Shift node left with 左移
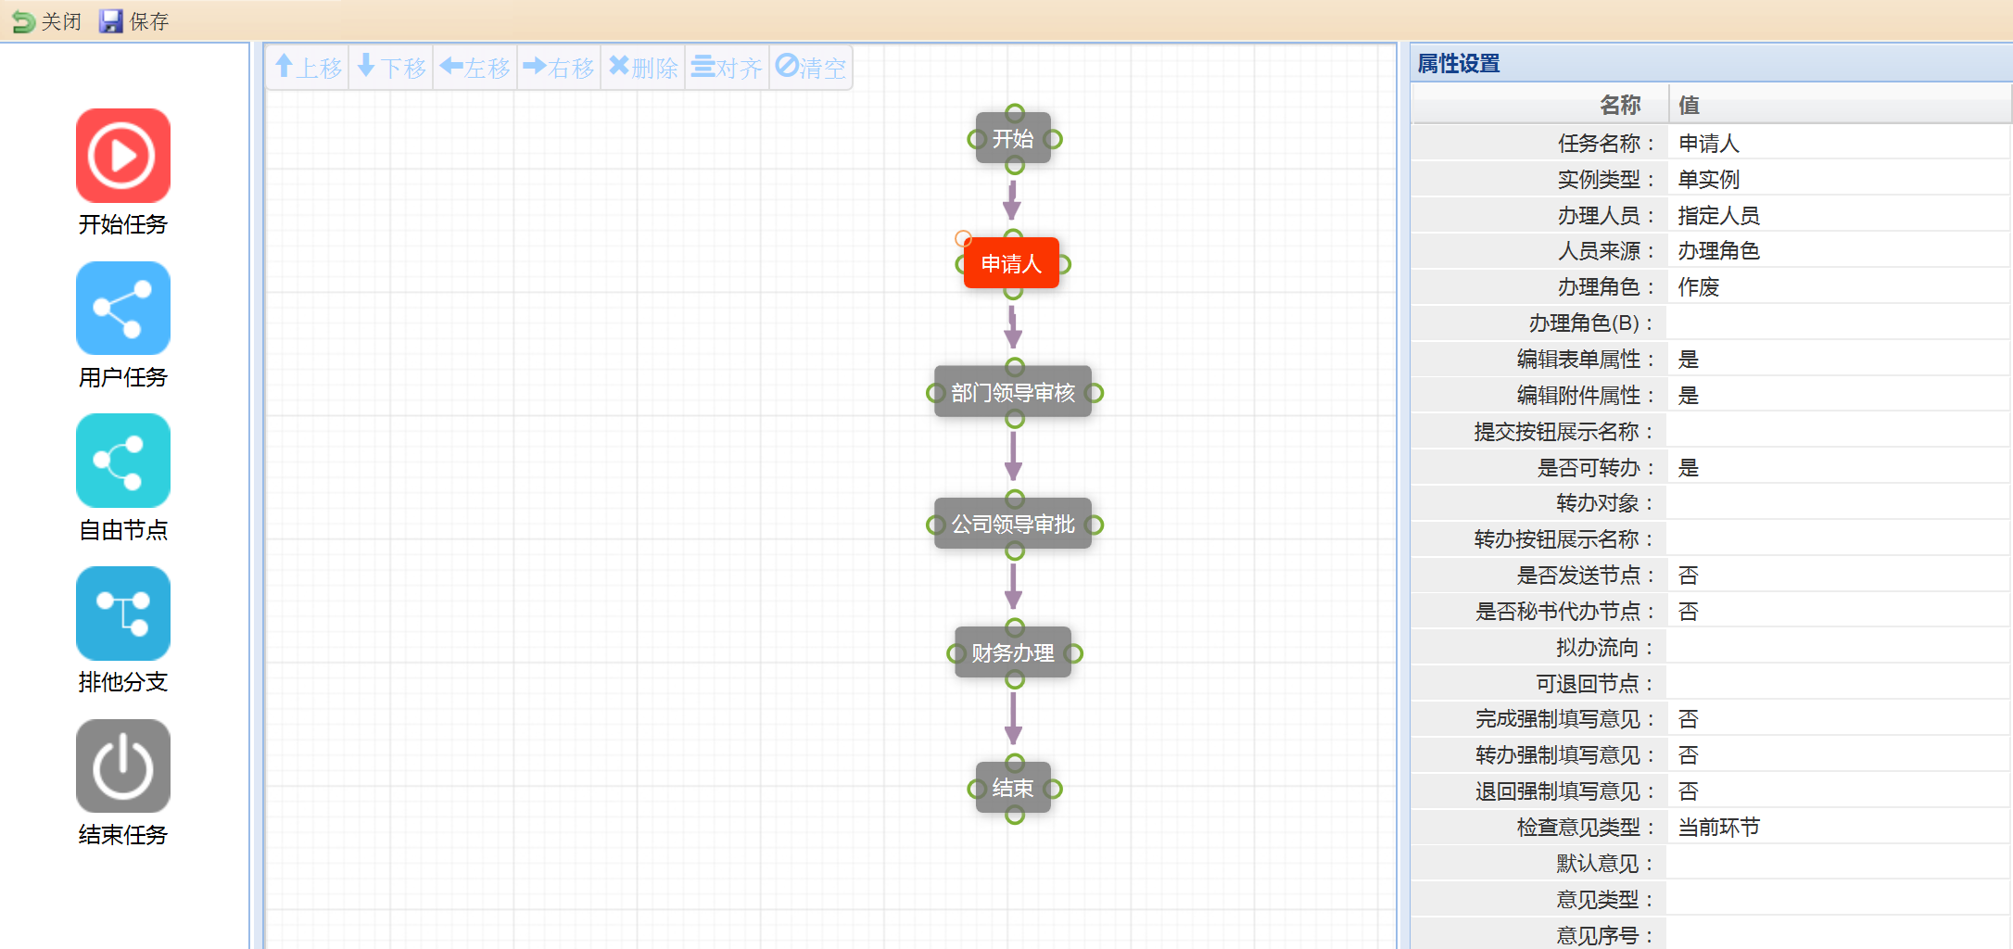 [x=475, y=68]
